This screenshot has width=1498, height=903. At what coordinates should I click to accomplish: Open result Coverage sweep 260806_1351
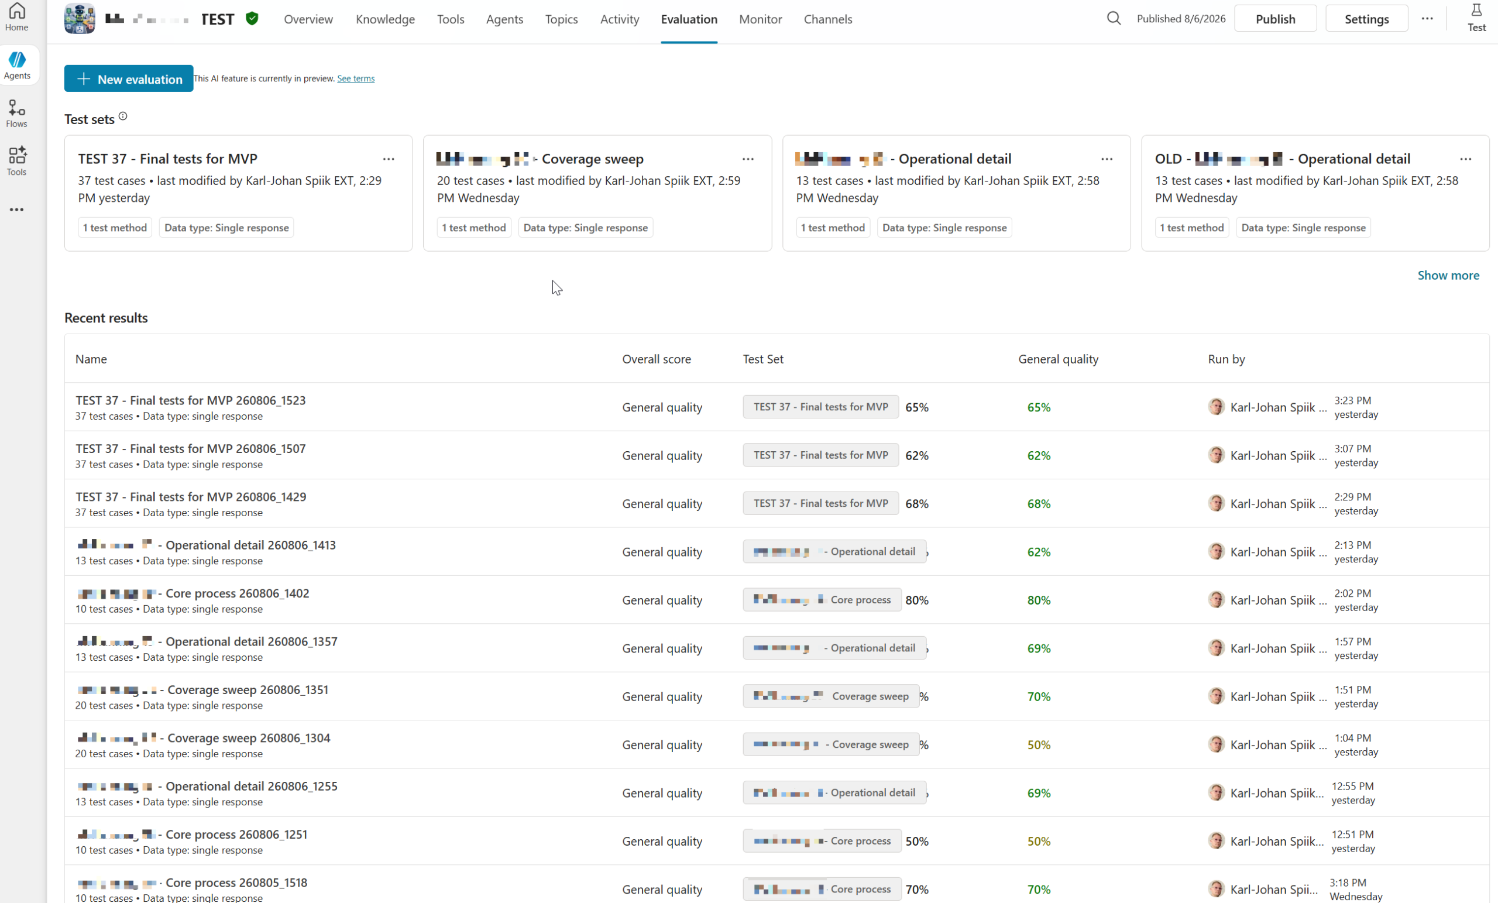coord(202,690)
